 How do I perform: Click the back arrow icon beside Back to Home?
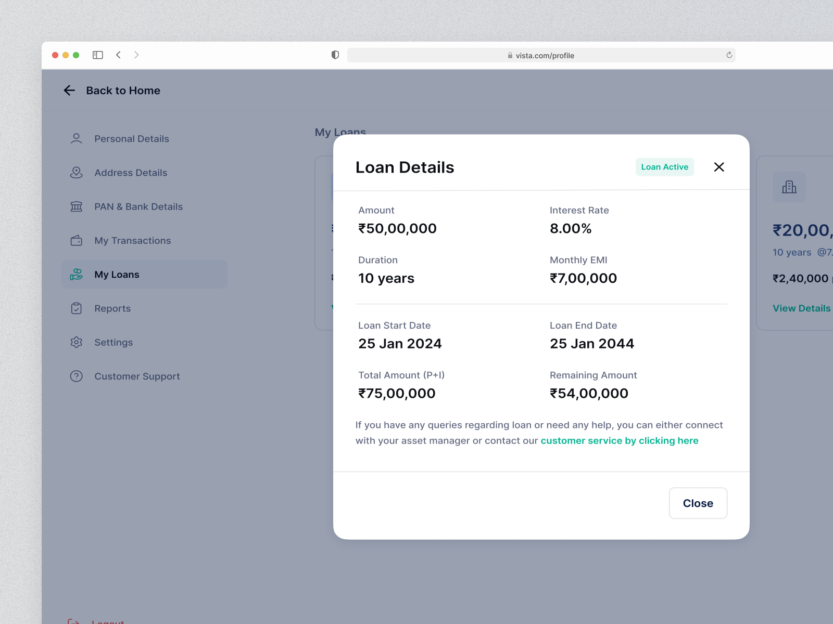click(x=70, y=90)
